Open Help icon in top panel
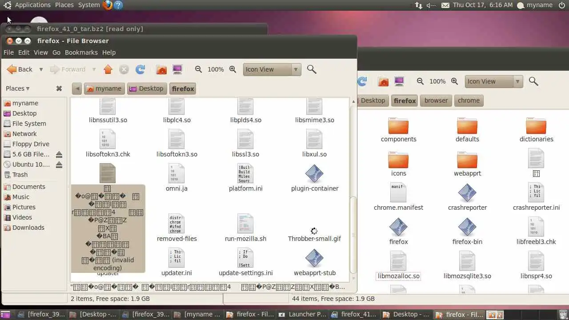569x320 pixels. click(118, 5)
